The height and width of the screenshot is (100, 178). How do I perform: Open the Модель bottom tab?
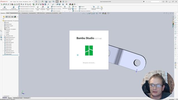coord(10,98)
